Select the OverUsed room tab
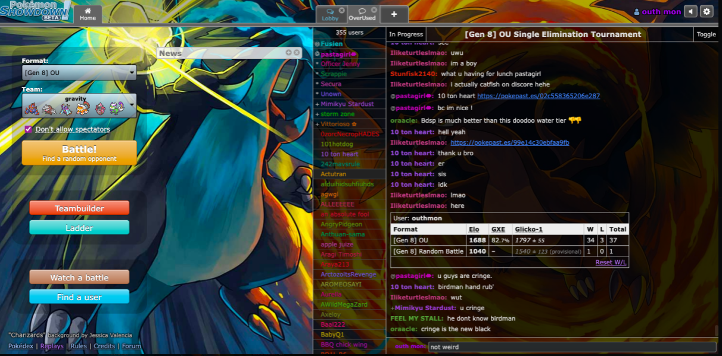 pyautogui.click(x=362, y=14)
